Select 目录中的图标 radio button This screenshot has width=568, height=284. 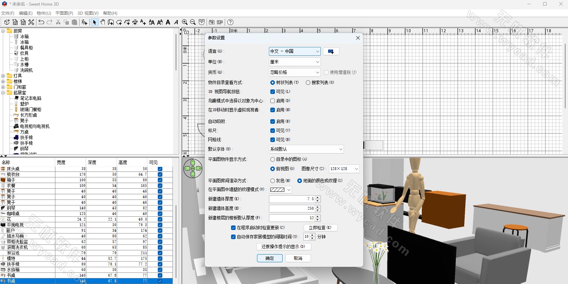272,159
